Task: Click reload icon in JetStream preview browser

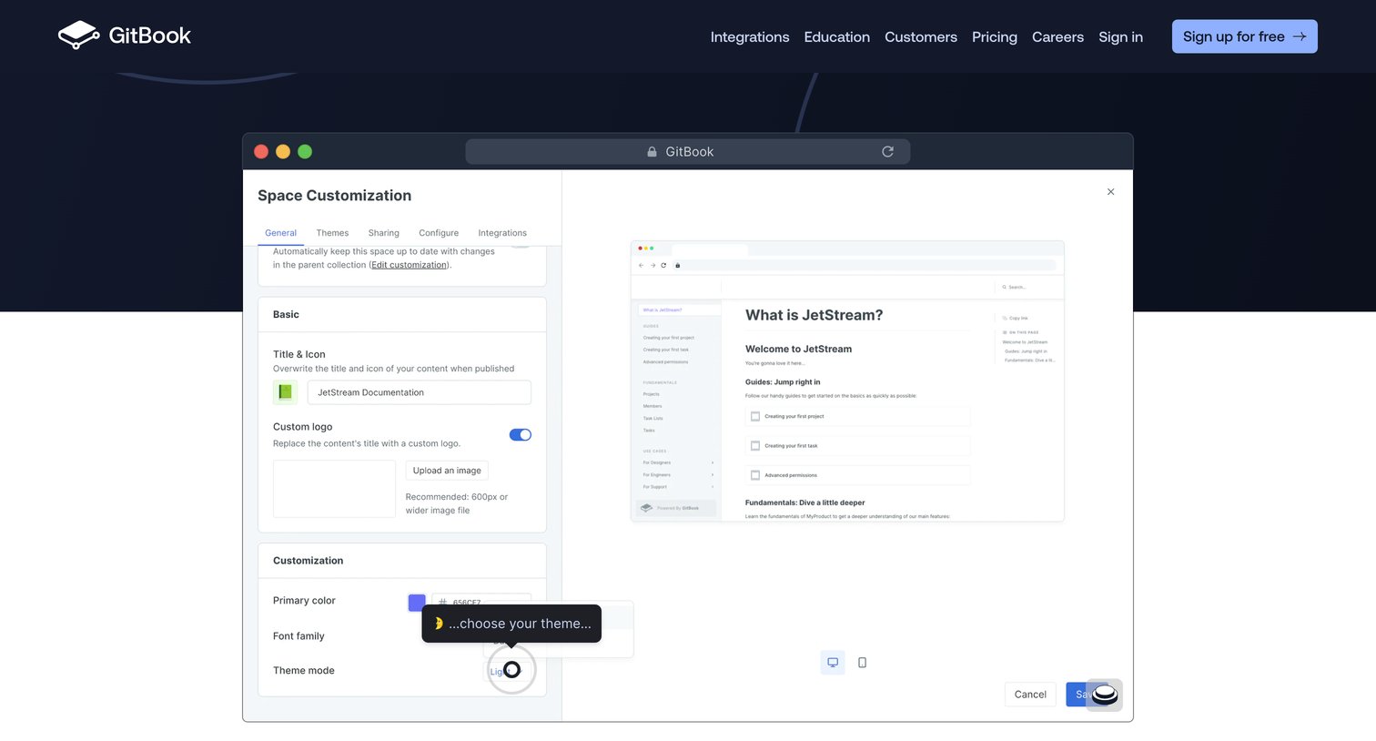Action: coord(663,266)
